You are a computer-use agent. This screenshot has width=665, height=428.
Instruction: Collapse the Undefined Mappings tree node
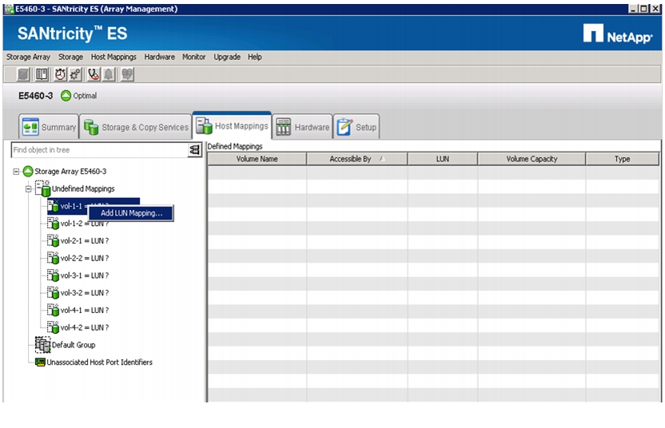pos(29,189)
